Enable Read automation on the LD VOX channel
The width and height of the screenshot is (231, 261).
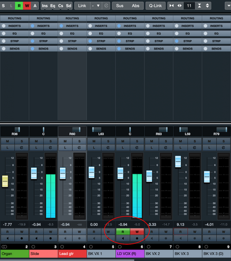point(123,232)
